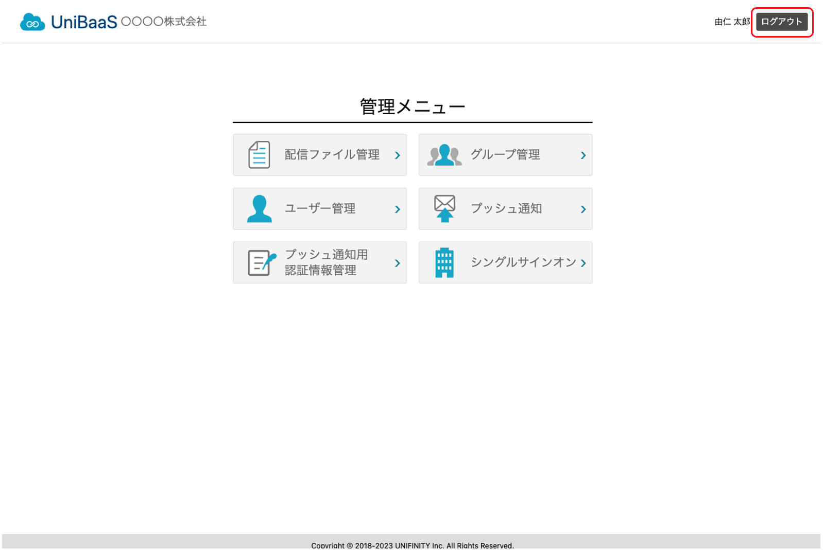Click the document icon for 配信ファイル管理

point(259,155)
